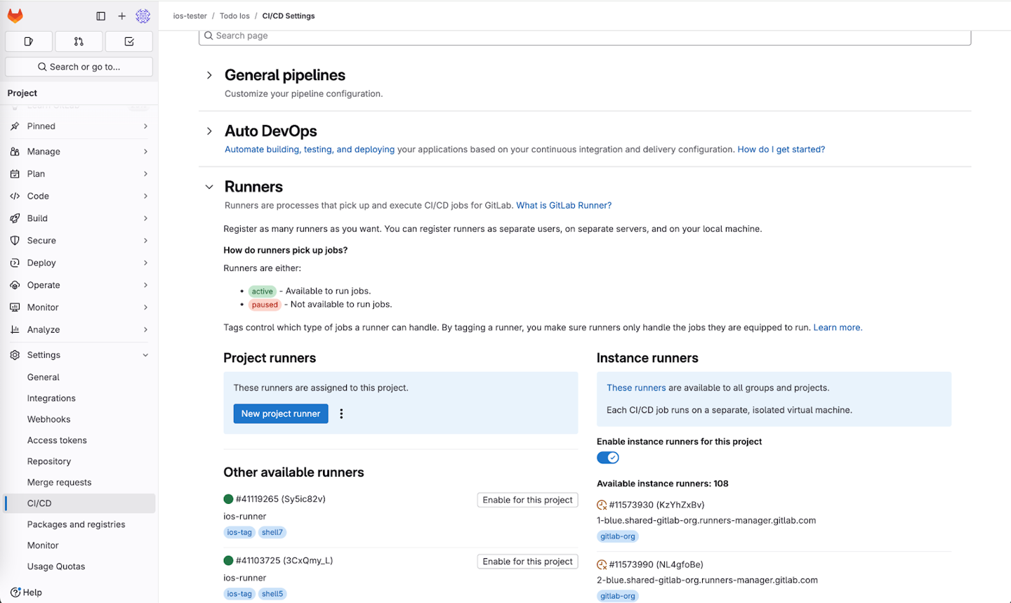Viewport: 1011px width, 603px height.
Task: Go to Todo Ios breadcrumb
Action: [234, 15]
